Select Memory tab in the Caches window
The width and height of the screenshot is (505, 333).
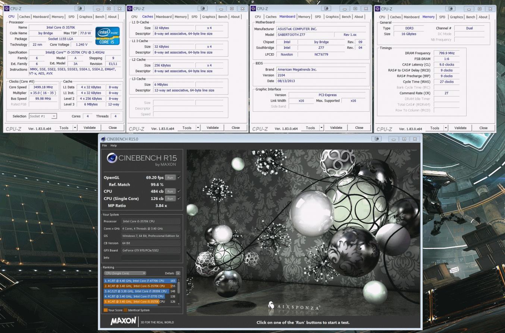point(181,17)
